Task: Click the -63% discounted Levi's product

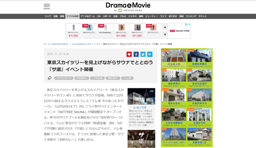Action: pyautogui.click(x=153, y=31)
